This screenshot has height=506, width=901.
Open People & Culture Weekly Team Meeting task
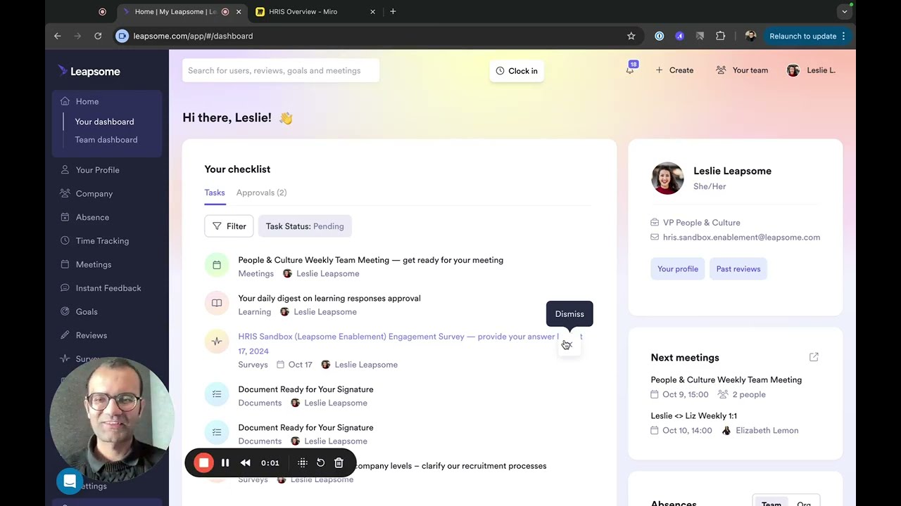[370, 260]
